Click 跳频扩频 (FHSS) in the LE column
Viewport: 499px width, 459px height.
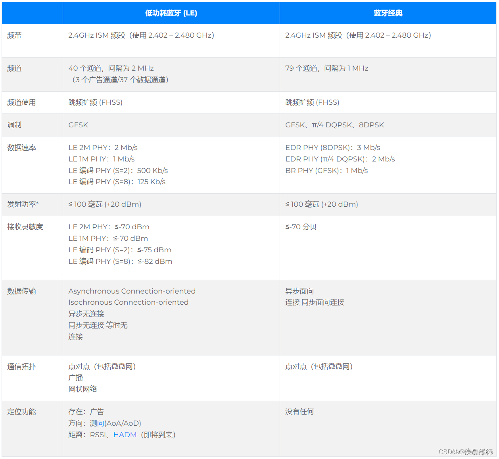click(95, 102)
